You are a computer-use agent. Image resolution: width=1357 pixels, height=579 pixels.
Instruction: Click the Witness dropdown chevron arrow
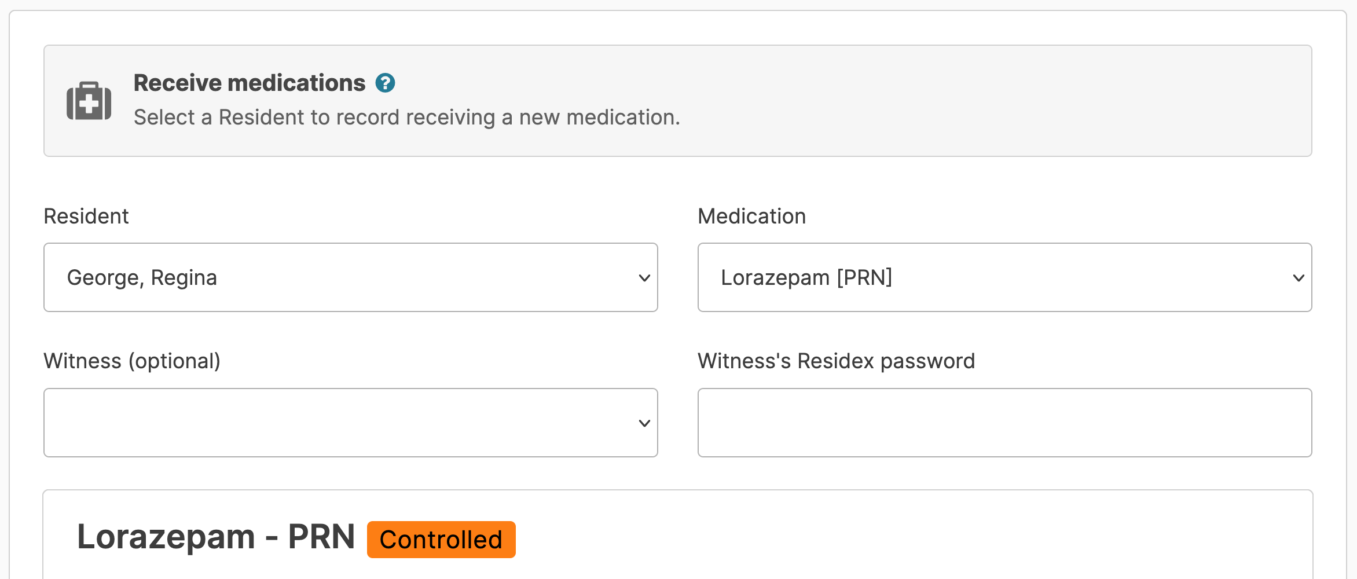pos(644,423)
